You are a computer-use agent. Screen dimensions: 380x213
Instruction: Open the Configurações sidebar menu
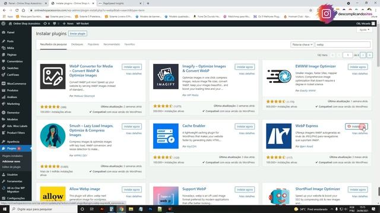point(16,198)
